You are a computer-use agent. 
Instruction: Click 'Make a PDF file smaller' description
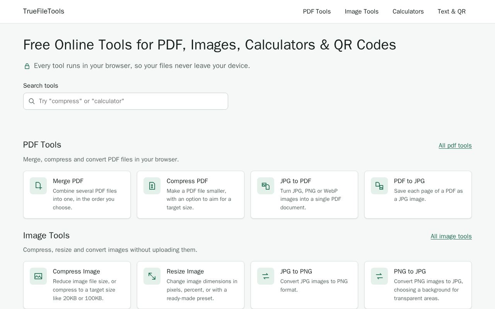199,199
